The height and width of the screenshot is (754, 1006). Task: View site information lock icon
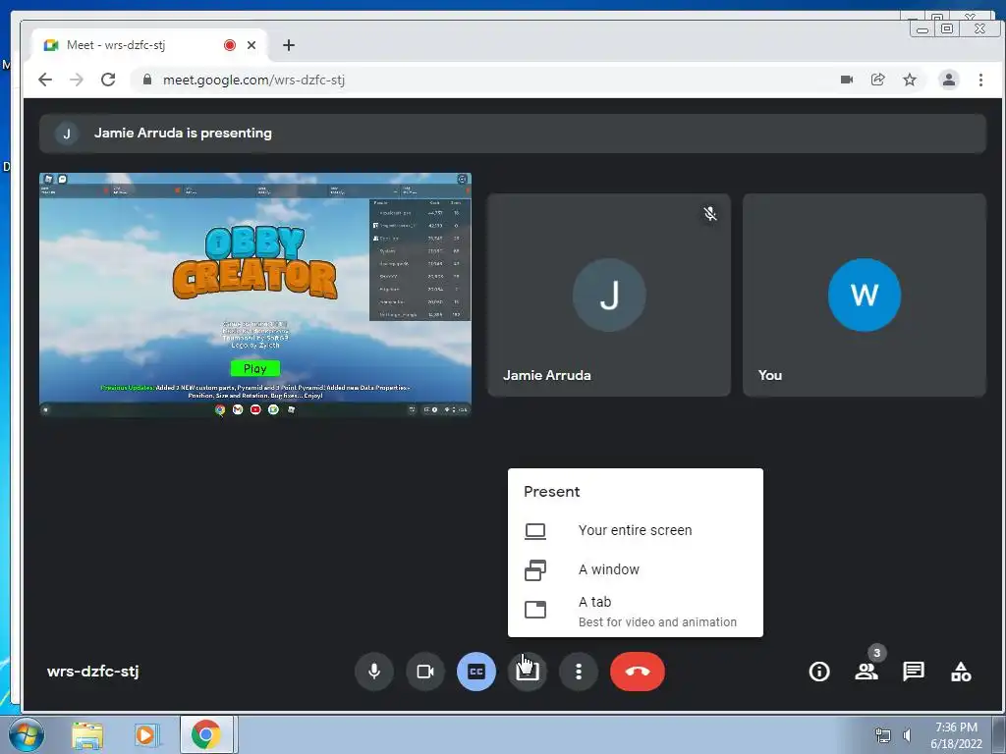(x=147, y=80)
